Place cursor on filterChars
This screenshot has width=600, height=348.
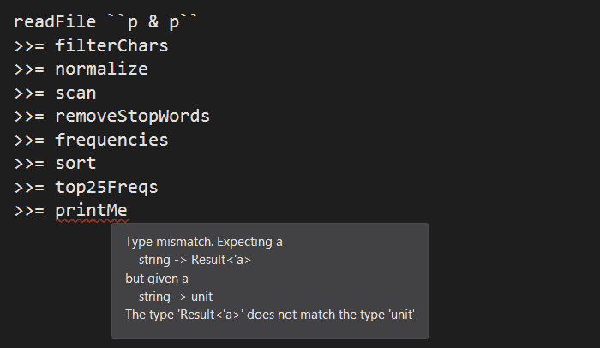tap(111, 46)
